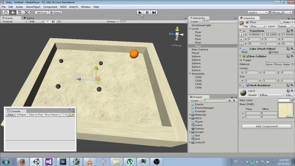Click the scene orientation gizmo
Image resolution: width=295 pixels, height=166 pixels.
[177, 34]
